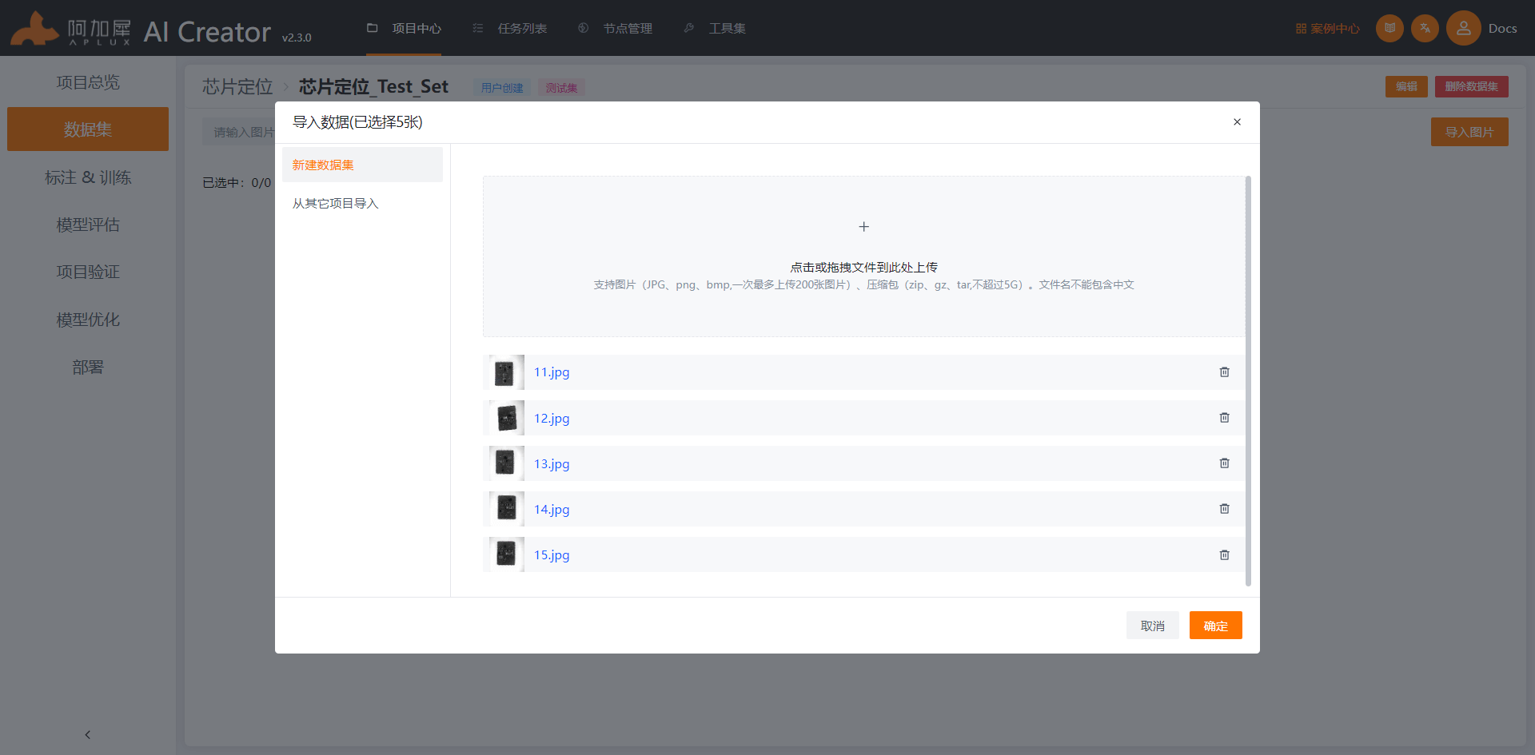Viewport: 1535px width, 755px height.
Task: Click 确定 to confirm import
Action: tap(1215, 626)
